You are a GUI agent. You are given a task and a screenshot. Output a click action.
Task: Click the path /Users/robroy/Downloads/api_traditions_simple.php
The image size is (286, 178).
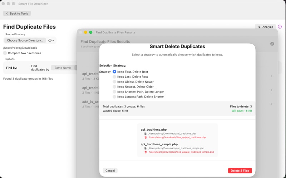(x=176, y=148)
